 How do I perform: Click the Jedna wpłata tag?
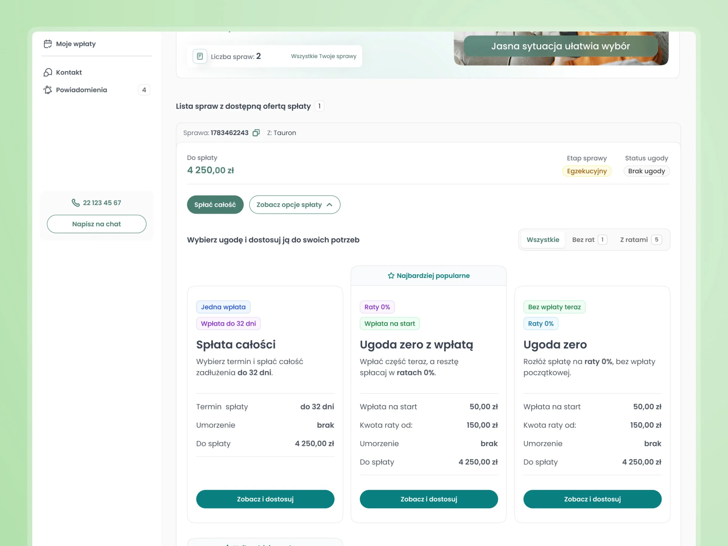(x=223, y=307)
